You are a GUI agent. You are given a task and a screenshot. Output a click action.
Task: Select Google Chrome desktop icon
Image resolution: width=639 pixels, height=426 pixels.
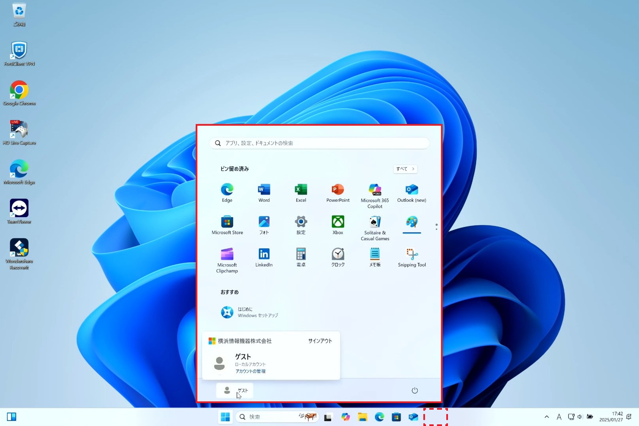coord(19,93)
